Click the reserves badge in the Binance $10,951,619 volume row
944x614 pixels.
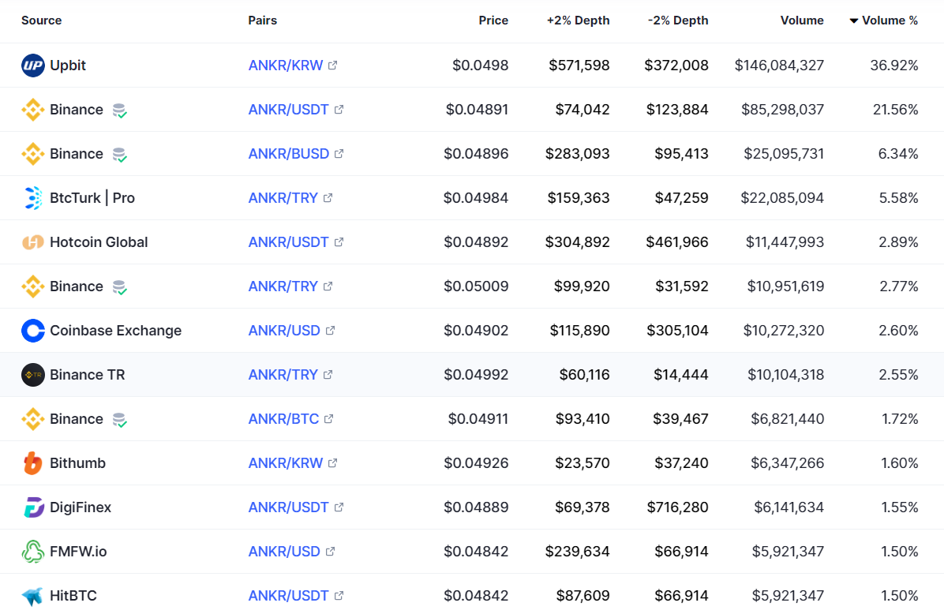120,287
